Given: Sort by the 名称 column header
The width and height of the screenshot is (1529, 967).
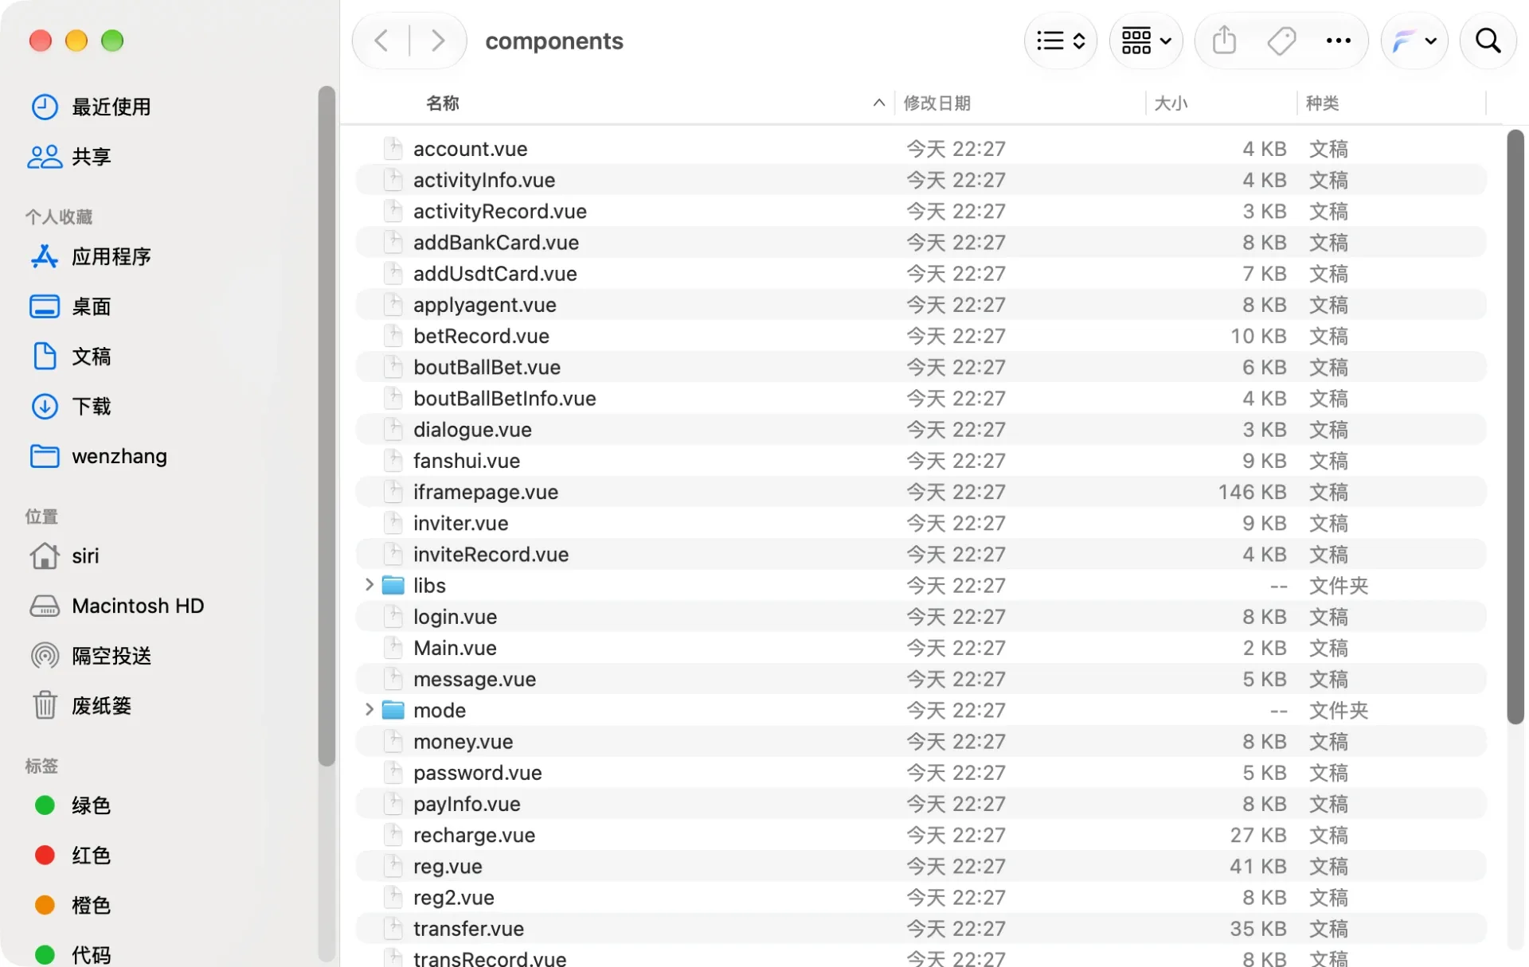Looking at the screenshot, I should coord(443,103).
